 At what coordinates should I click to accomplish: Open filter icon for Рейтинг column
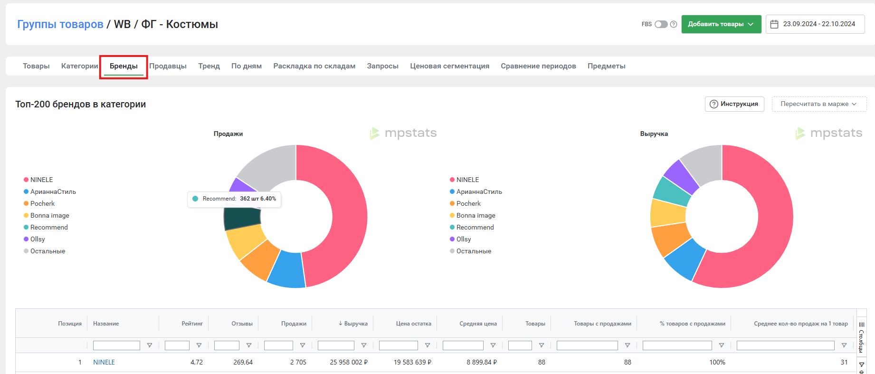[199, 345]
